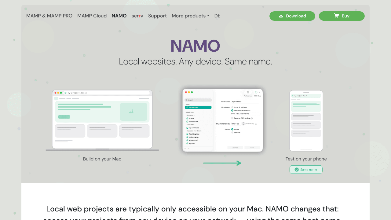The height and width of the screenshot is (220, 391).
Task: Click the laptop browser address bar
Action: coord(107,93)
